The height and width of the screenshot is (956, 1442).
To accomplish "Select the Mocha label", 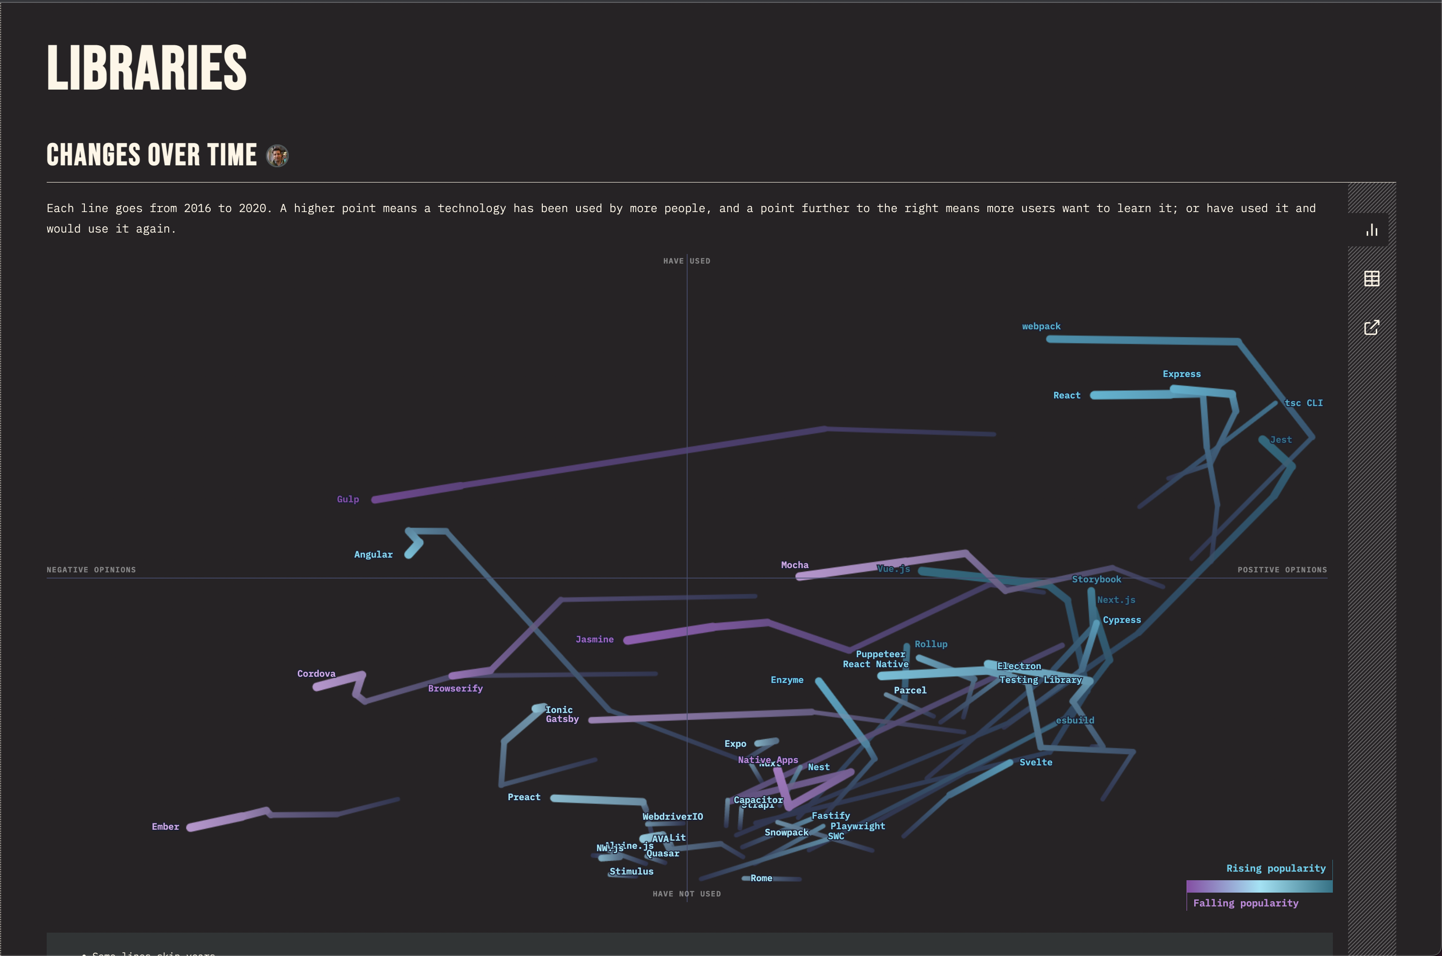I will pos(795,565).
